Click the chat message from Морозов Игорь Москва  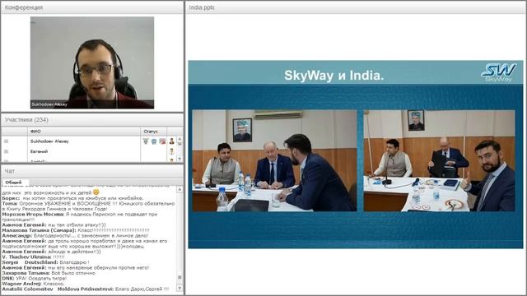pos(80,217)
